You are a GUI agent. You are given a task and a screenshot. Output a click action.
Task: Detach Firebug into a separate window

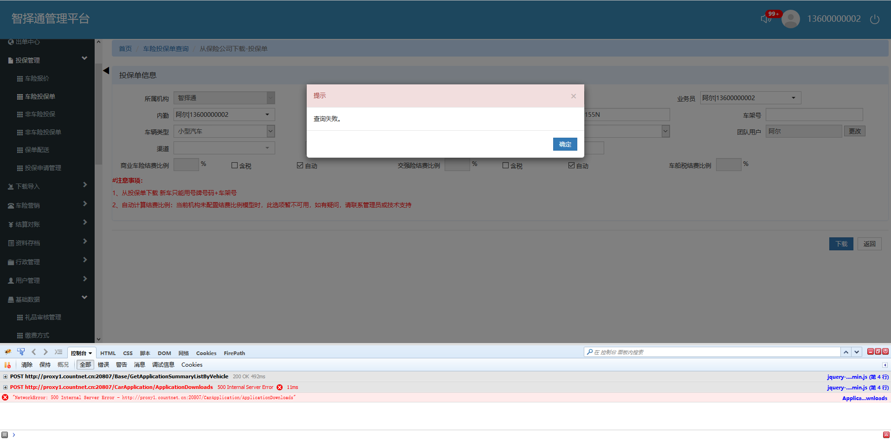878,352
